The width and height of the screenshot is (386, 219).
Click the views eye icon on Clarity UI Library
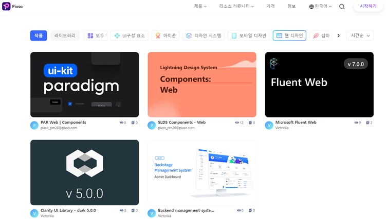point(121,210)
